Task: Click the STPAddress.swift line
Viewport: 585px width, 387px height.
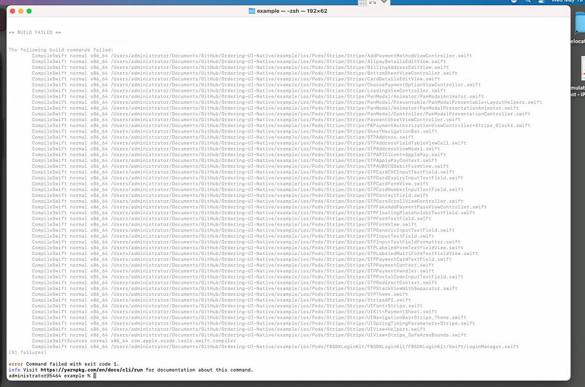Action: pos(223,137)
